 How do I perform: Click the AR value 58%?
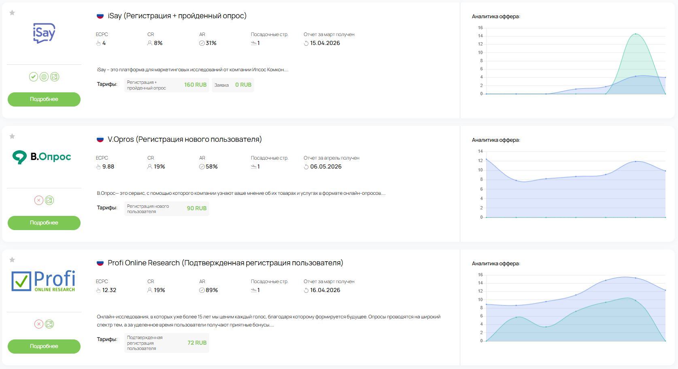pyautogui.click(x=212, y=167)
